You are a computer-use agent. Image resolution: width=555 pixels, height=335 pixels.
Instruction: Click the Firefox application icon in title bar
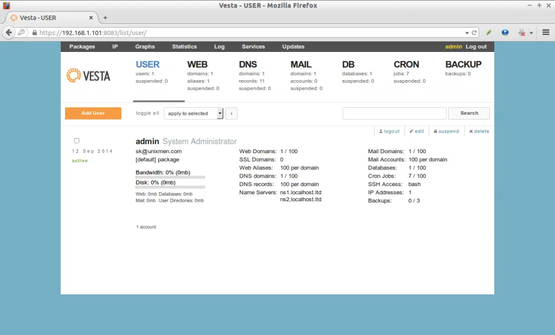point(7,5)
